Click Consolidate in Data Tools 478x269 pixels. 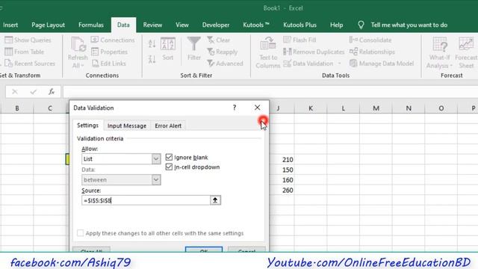370,40
